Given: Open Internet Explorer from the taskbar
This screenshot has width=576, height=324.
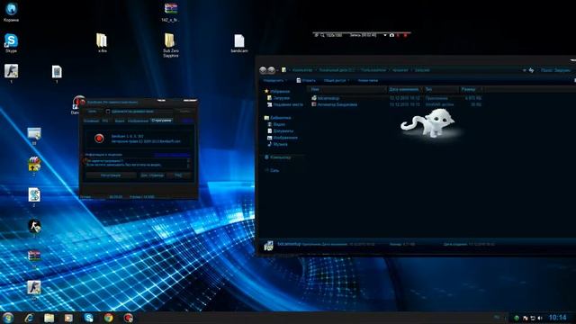Looking at the screenshot, I should coord(30,318).
